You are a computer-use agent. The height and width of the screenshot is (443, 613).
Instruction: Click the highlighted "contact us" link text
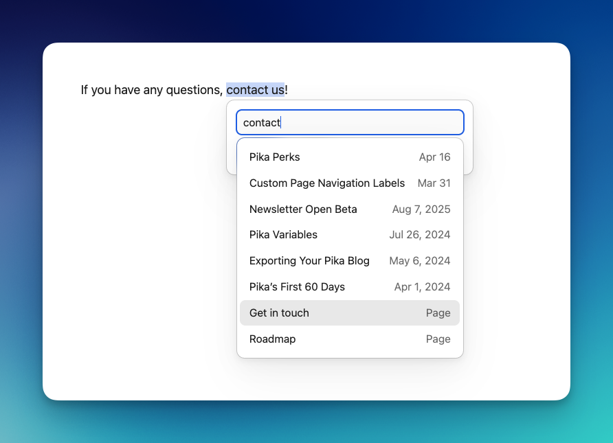tap(256, 89)
